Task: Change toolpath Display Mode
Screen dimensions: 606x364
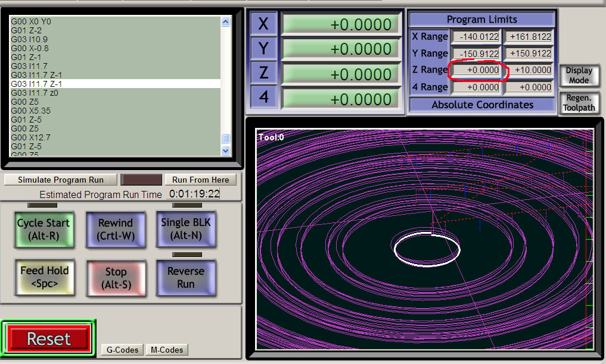Action: tap(579, 75)
